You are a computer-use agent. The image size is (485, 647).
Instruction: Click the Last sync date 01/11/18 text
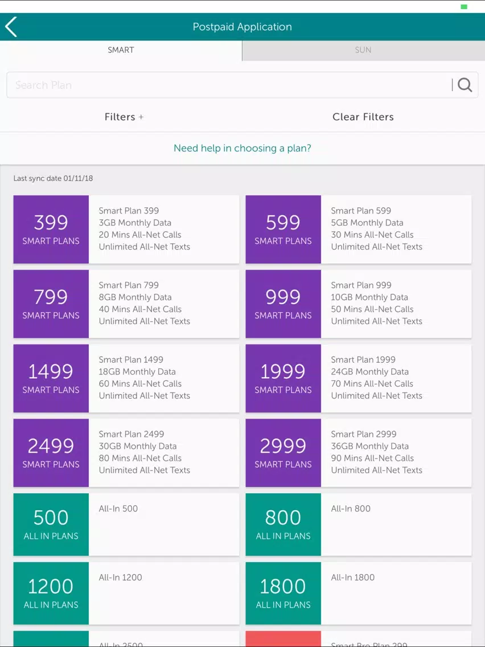coord(53,179)
